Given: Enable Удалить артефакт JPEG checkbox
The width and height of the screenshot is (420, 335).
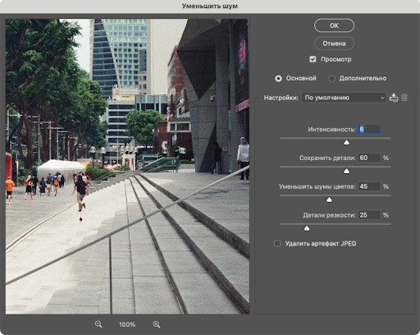Looking at the screenshot, I should [277, 243].
